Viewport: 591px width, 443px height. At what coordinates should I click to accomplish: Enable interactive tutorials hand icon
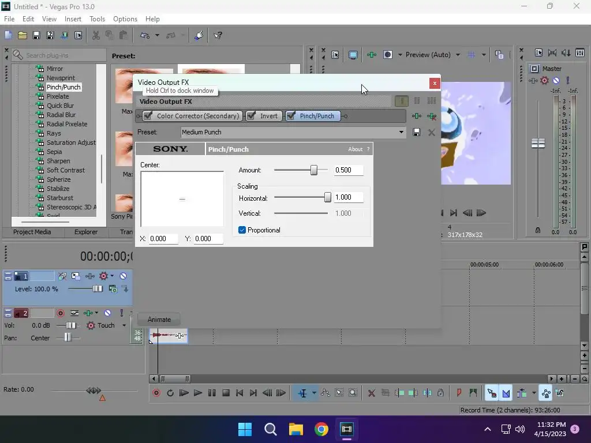coord(199,35)
